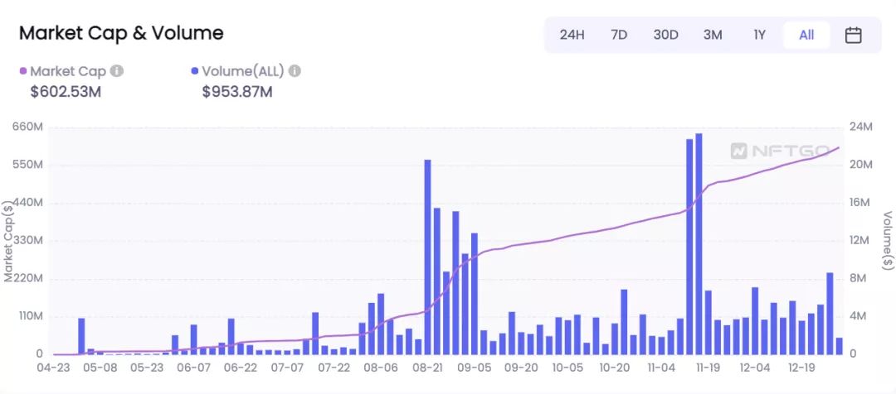Click the Market Cap info icon
This screenshot has height=394, width=896.
(117, 71)
